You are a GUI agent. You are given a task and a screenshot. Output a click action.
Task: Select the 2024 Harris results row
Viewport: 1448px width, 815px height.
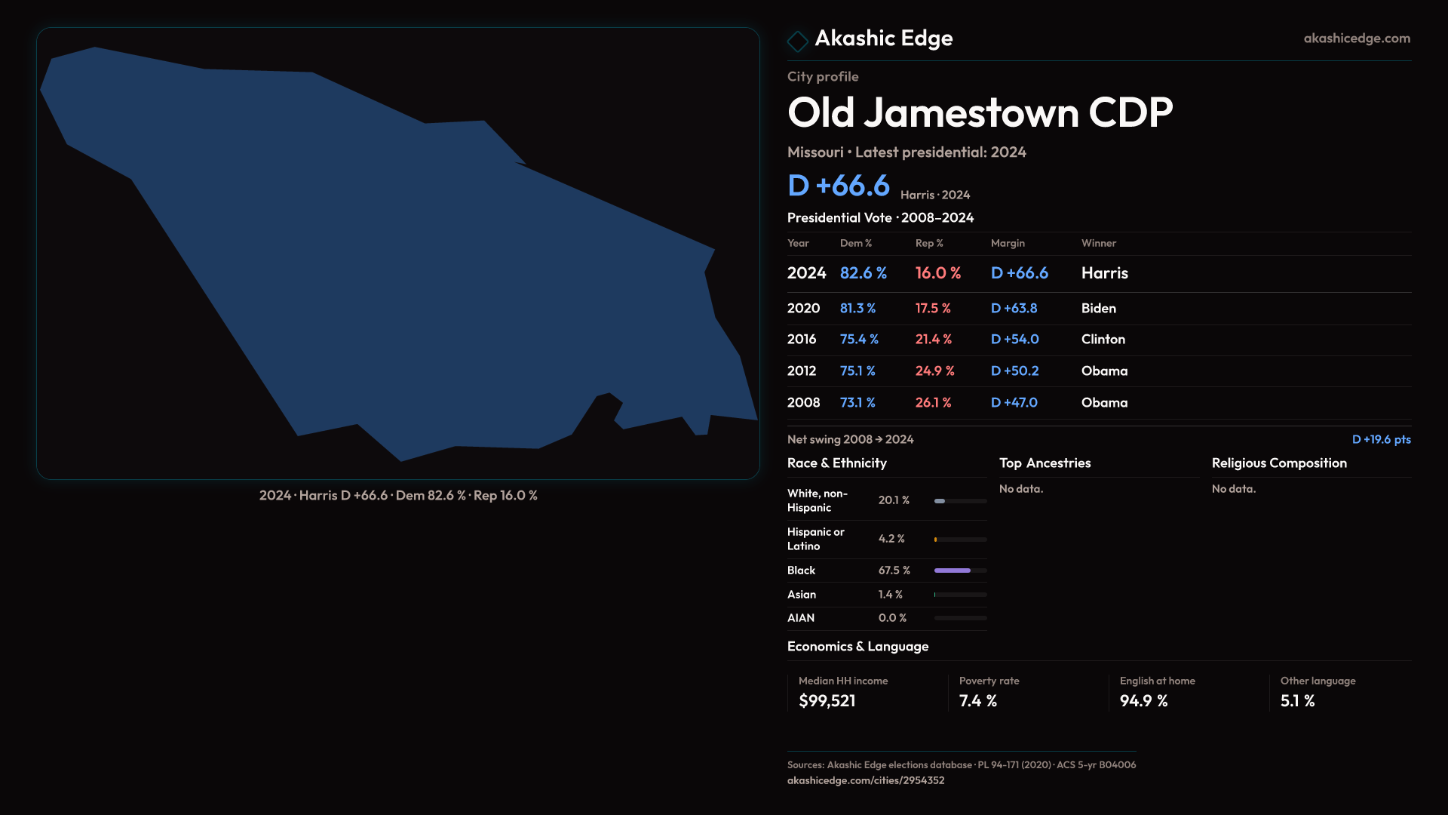pos(1098,273)
